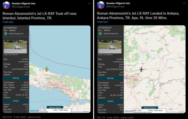
Task: Click the green adsbexchange logo in left tweet
Action: point(5,33)
